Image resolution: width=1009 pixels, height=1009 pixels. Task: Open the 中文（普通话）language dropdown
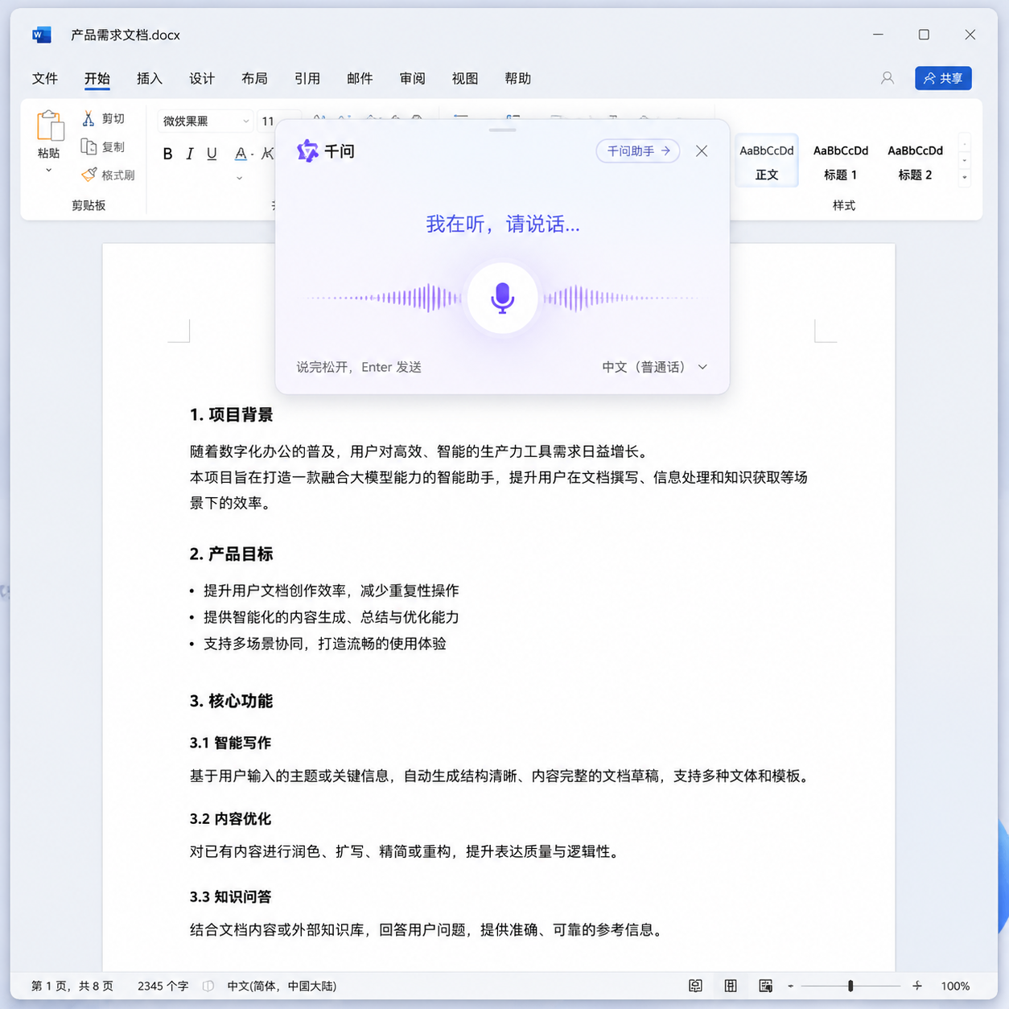(x=655, y=367)
